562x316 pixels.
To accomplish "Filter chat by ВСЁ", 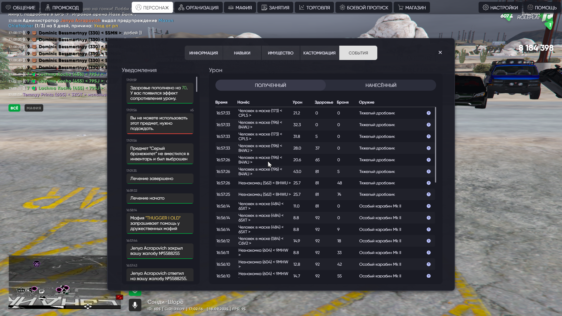I will (14, 108).
